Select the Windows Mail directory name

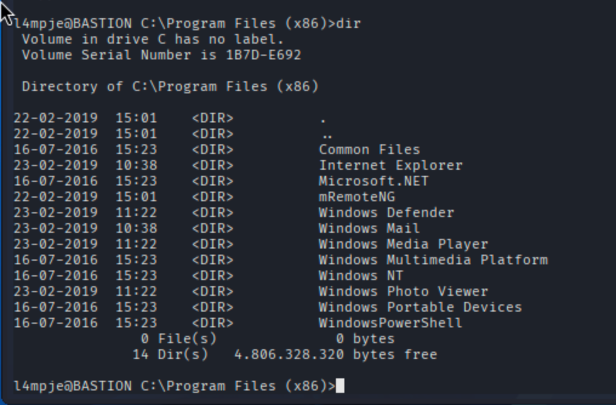click(369, 229)
